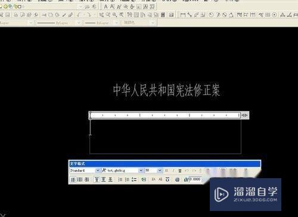Viewport: 298px width, 217px height.
Task: Set paragraph Right alignment
Action: [86, 179]
